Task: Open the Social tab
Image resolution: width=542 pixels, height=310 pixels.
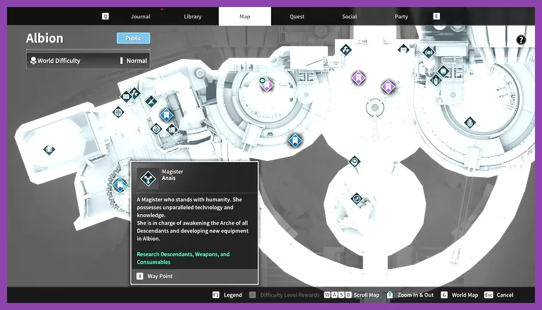Action: [x=349, y=16]
